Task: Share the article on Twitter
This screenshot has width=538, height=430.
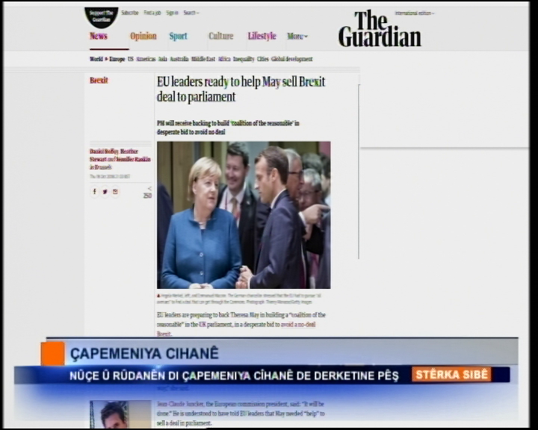Action: [x=105, y=191]
